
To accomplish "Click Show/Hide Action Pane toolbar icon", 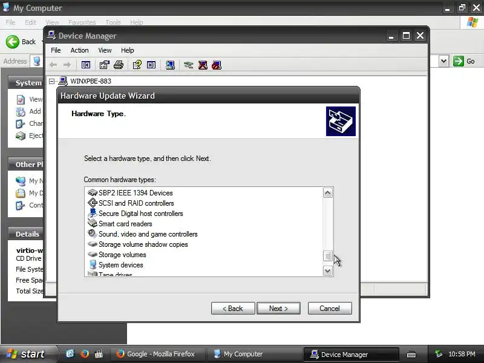I will pyautogui.click(x=151, y=65).
